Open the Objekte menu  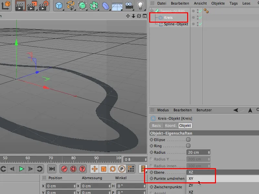(x=218, y=3)
